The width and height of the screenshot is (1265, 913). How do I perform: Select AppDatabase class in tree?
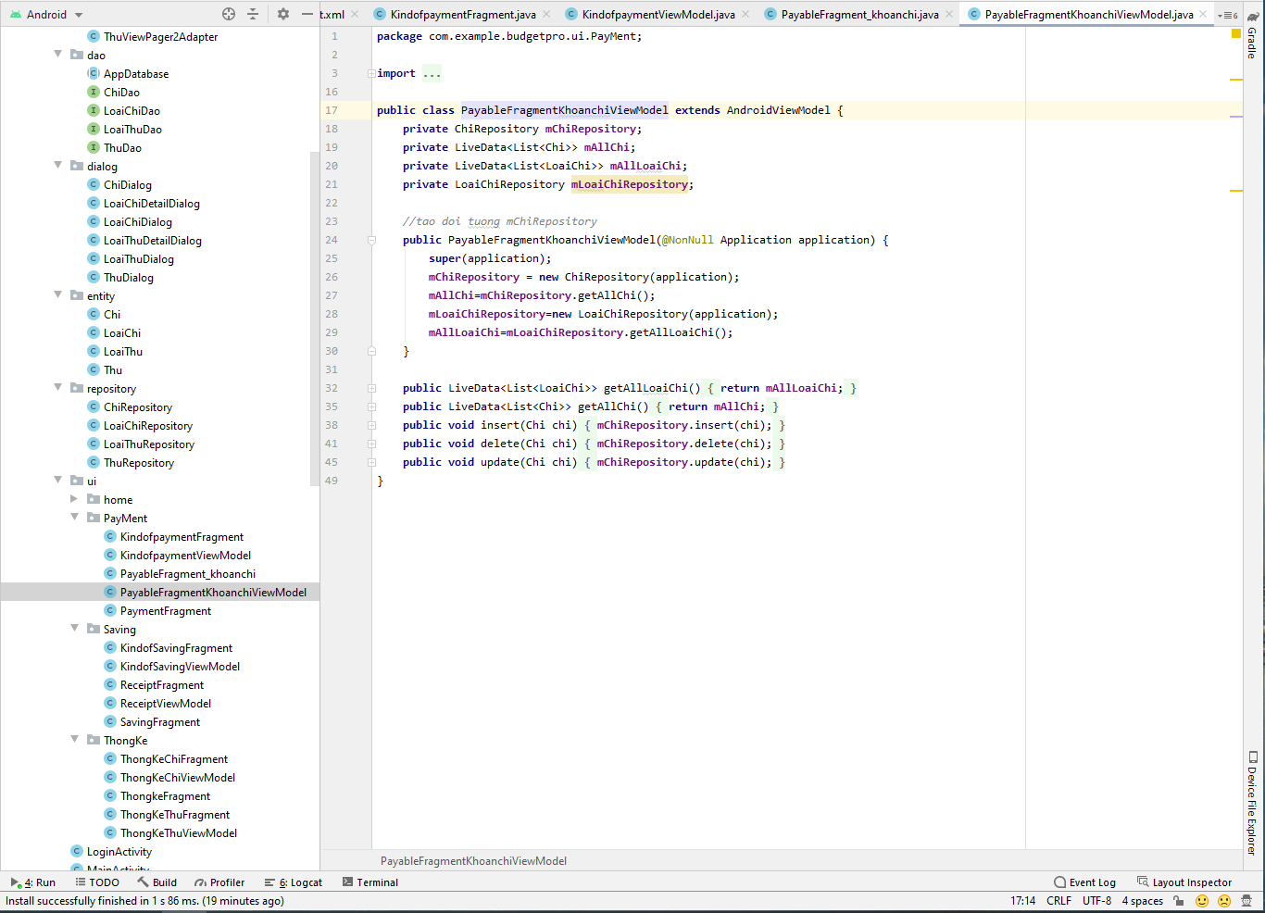point(135,74)
